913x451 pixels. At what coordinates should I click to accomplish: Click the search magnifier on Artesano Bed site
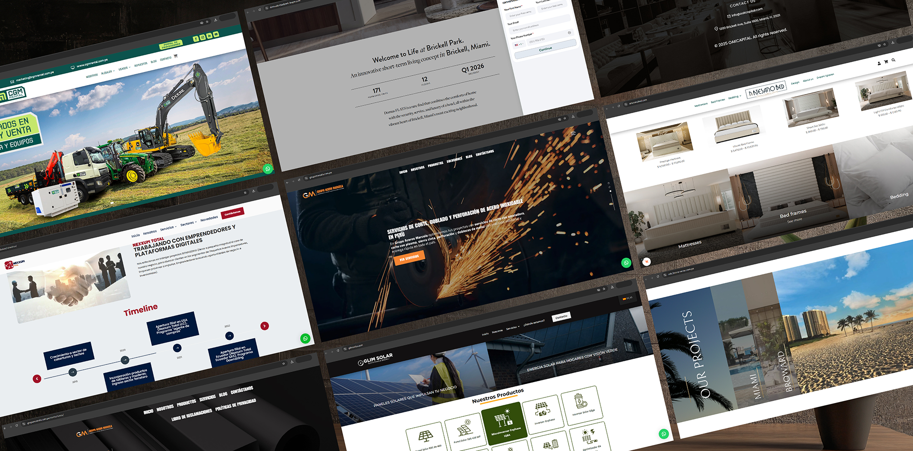(893, 60)
